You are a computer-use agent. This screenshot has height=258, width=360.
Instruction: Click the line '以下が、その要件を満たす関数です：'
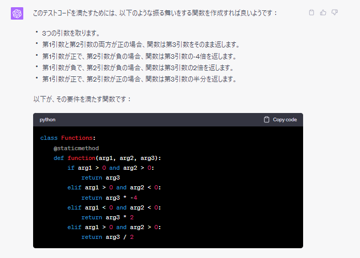pyautogui.click(x=82, y=99)
